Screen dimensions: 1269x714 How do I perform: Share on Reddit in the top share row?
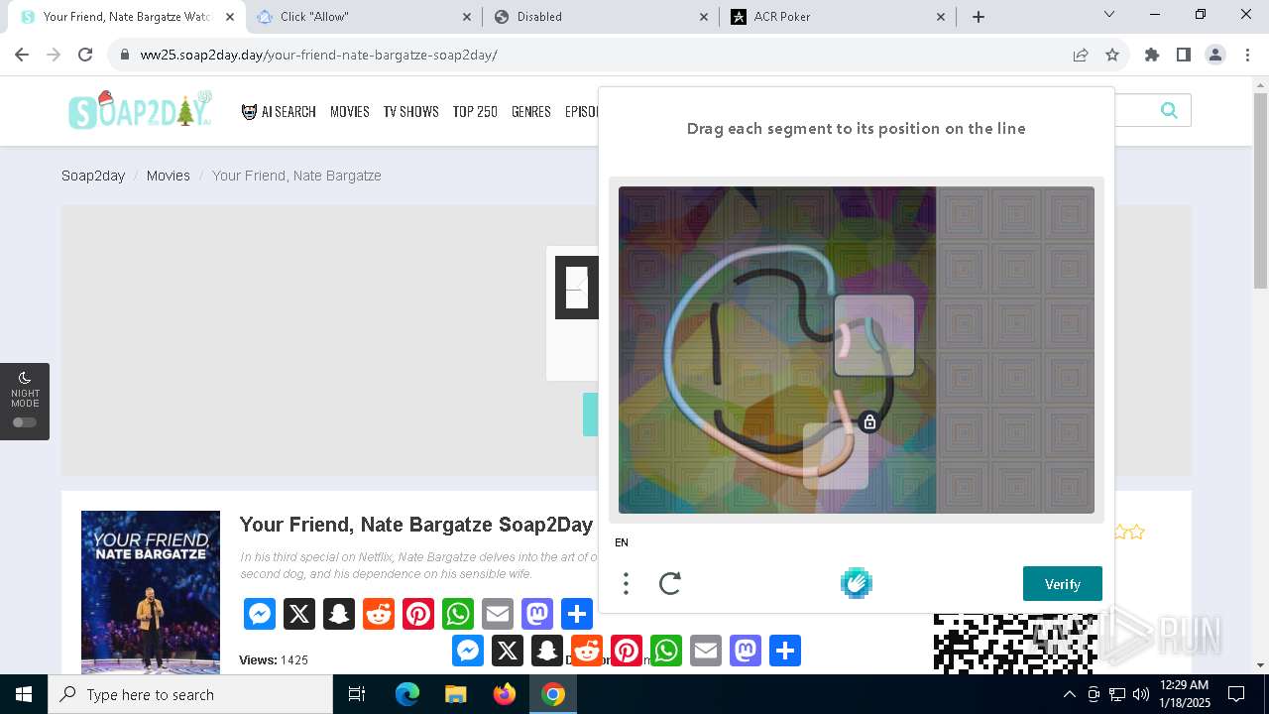click(379, 614)
